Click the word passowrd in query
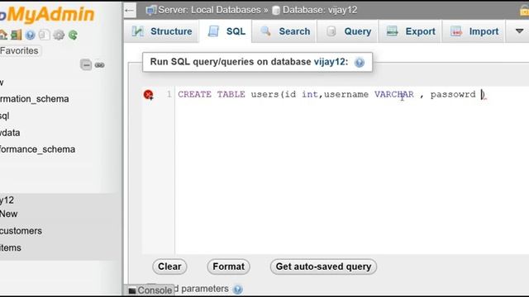 [x=453, y=95]
